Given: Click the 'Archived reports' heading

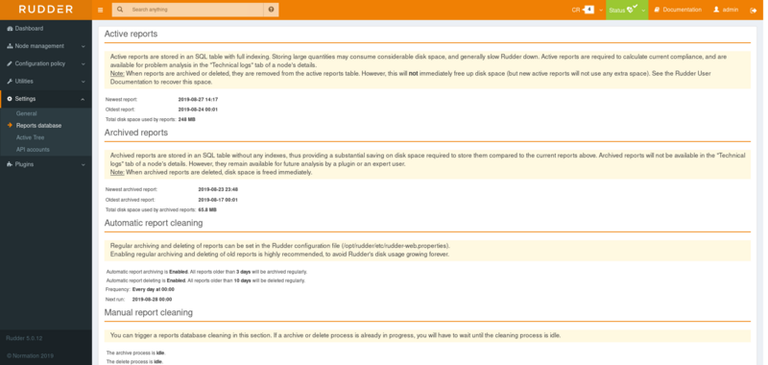Looking at the screenshot, I should tap(136, 133).
